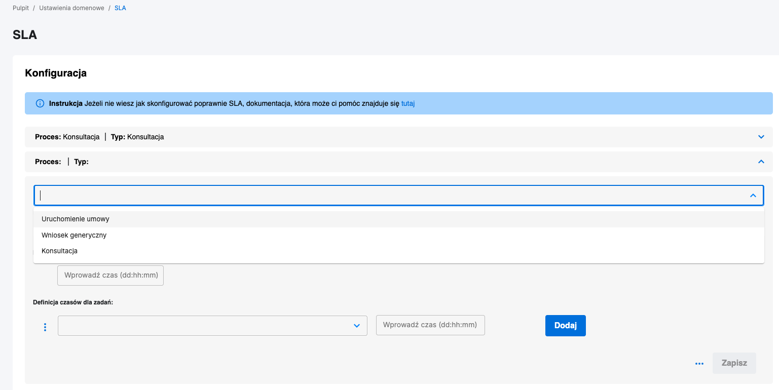Open the horizontal three-dot menu next to Zapisz
Viewport: 779px width, 390px height.
click(x=699, y=364)
